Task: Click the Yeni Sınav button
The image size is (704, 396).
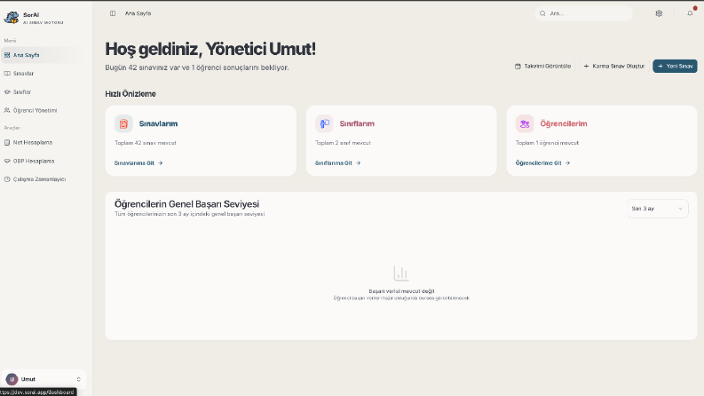Action: click(x=675, y=66)
